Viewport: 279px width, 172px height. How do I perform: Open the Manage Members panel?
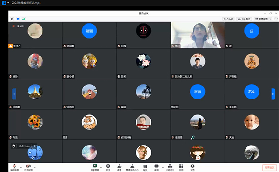click(x=132, y=167)
